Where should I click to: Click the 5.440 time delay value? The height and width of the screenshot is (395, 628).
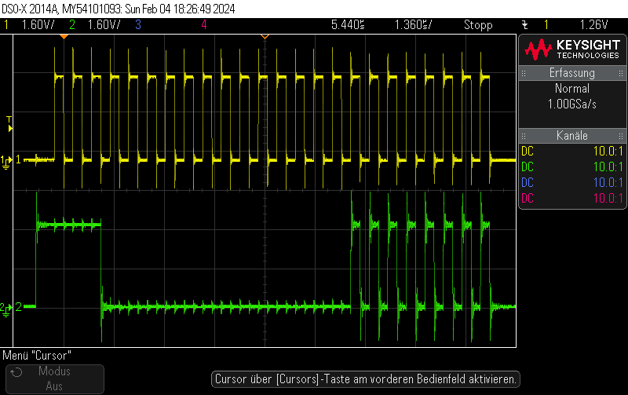click(348, 25)
